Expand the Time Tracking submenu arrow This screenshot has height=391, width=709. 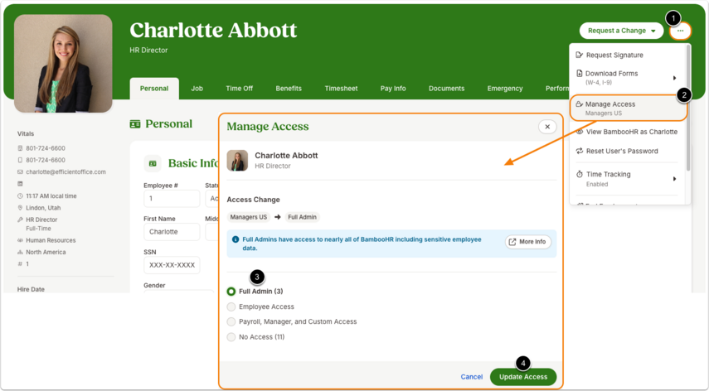[674, 179]
